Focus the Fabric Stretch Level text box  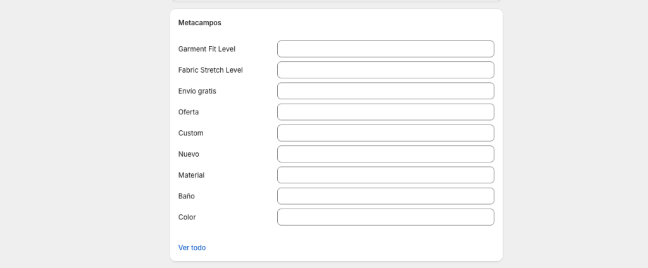(385, 70)
